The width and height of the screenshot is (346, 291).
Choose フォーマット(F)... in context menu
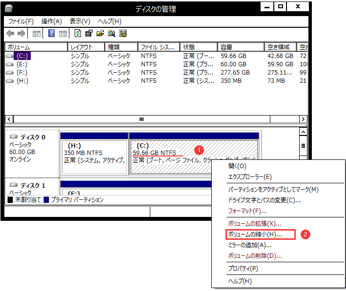coord(247,211)
